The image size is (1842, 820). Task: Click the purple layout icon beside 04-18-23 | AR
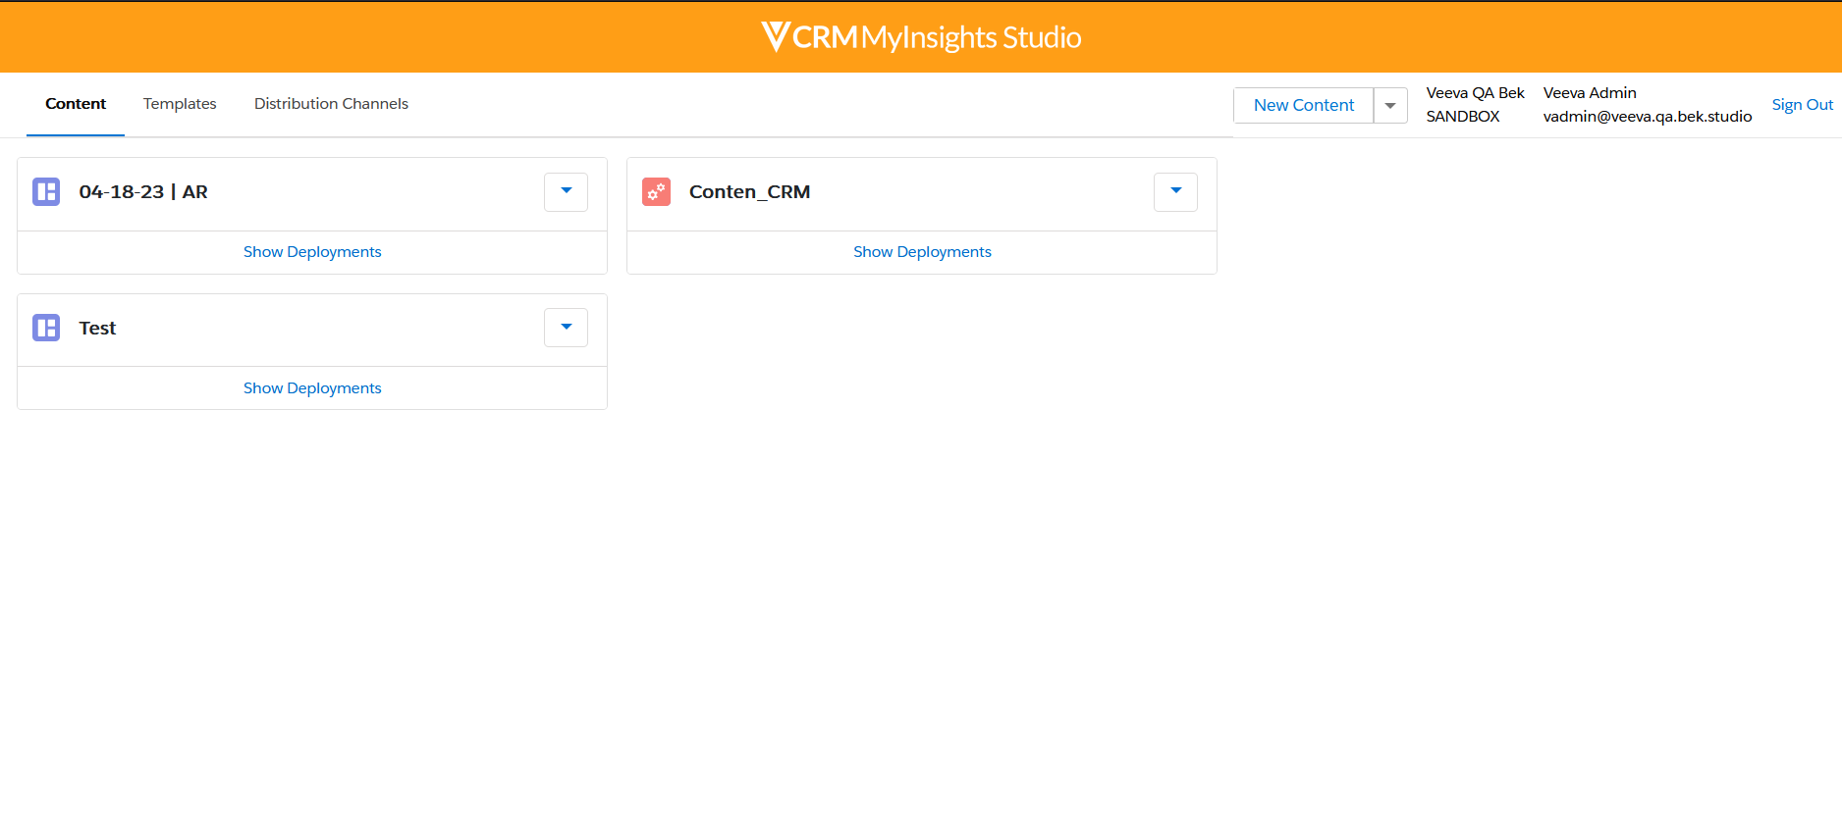click(46, 191)
